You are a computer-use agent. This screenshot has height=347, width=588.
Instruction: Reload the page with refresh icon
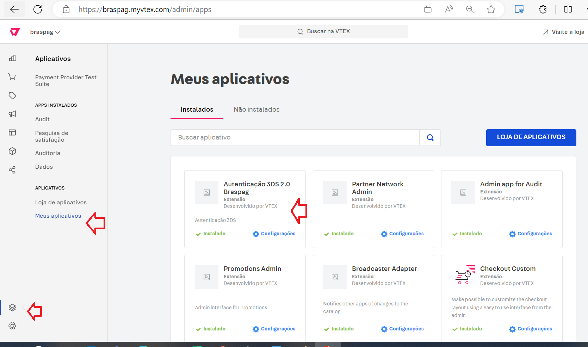click(x=38, y=10)
